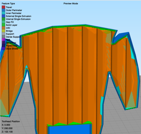This screenshot has width=141, height=134.
Task: Click the 'Preview Mode' title text
Action: point(71,4)
